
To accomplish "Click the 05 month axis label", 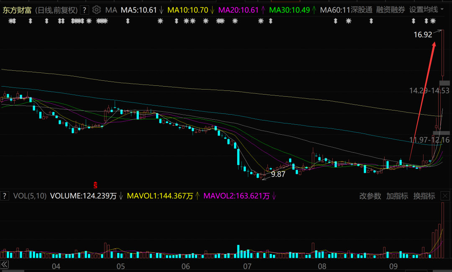I will [121, 266].
